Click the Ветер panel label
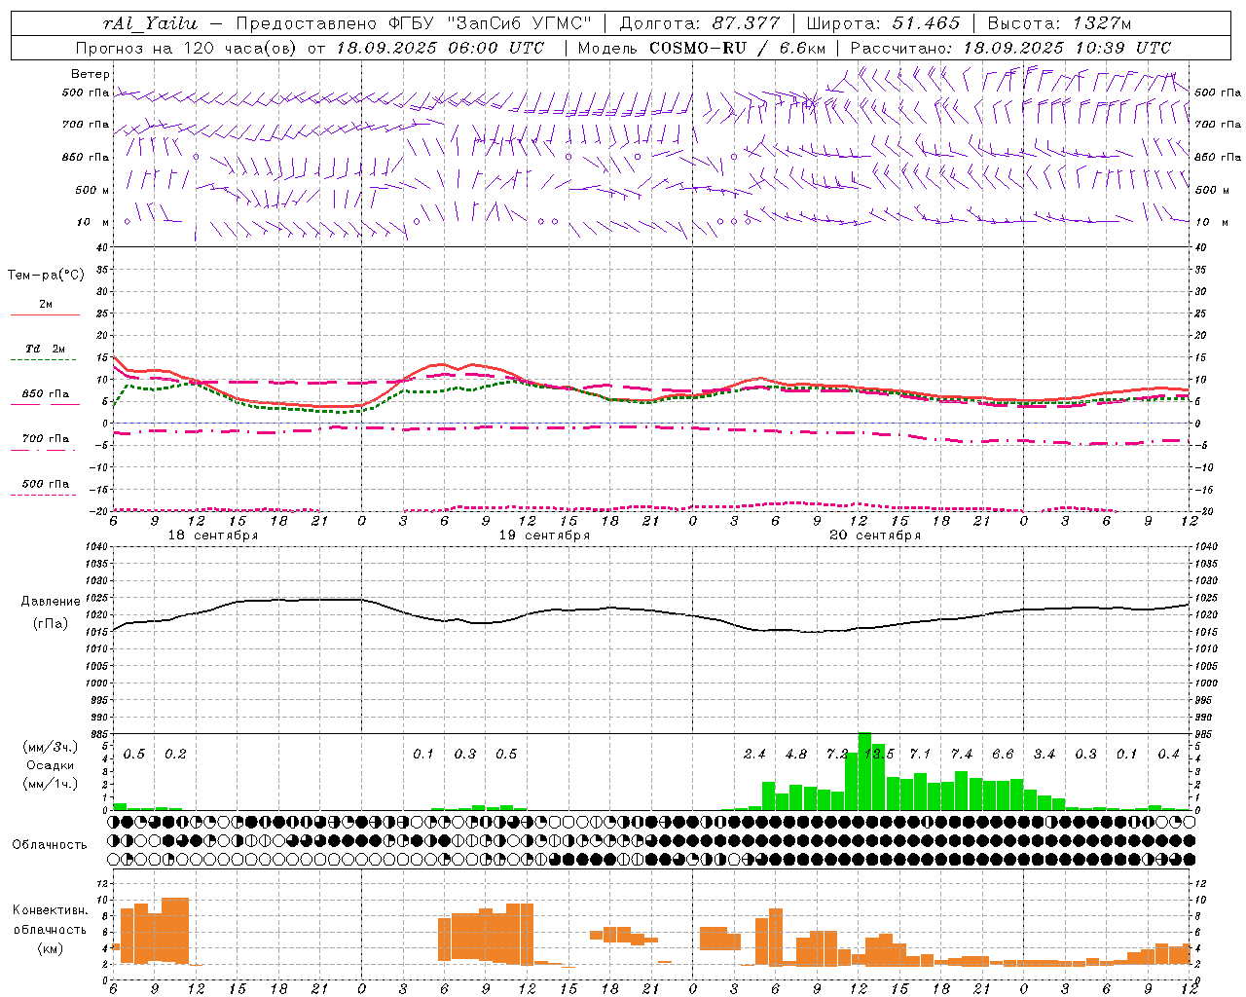The image size is (1246, 997). [x=91, y=74]
